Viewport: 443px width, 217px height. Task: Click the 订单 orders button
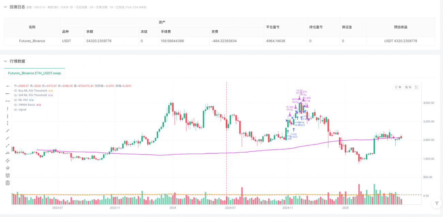397,87
